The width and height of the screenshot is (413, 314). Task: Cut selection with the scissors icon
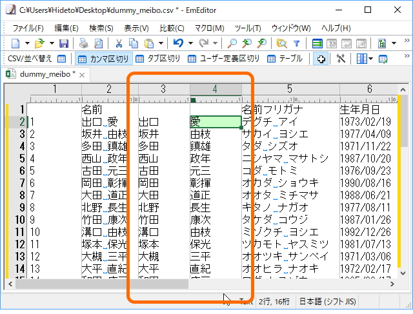click(x=119, y=43)
